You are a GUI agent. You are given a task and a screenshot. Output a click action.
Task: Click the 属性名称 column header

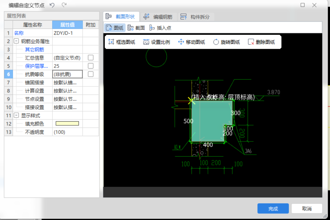tap(33, 25)
